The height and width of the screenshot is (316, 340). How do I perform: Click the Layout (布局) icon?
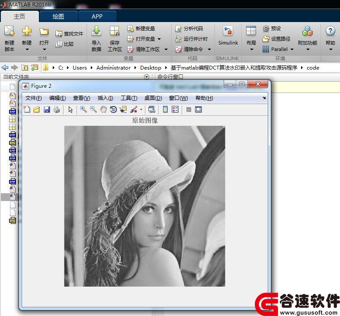click(x=251, y=31)
